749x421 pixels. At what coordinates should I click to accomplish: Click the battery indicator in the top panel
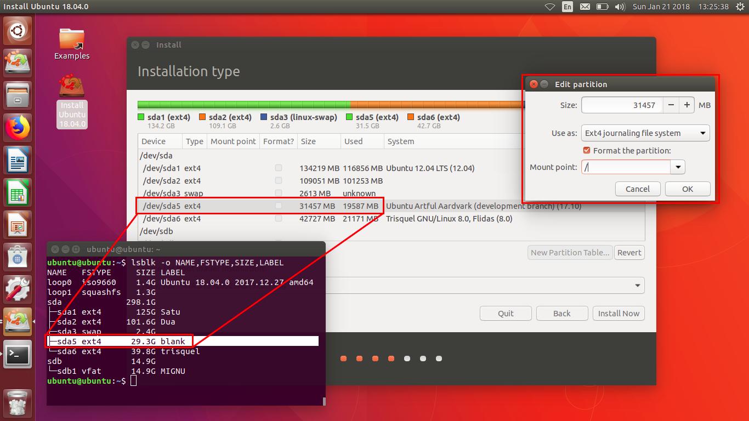(603, 7)
